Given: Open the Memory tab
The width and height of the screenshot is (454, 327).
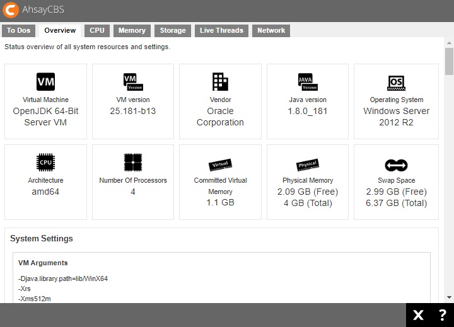Looking at the screenshot, I should 132,30.
